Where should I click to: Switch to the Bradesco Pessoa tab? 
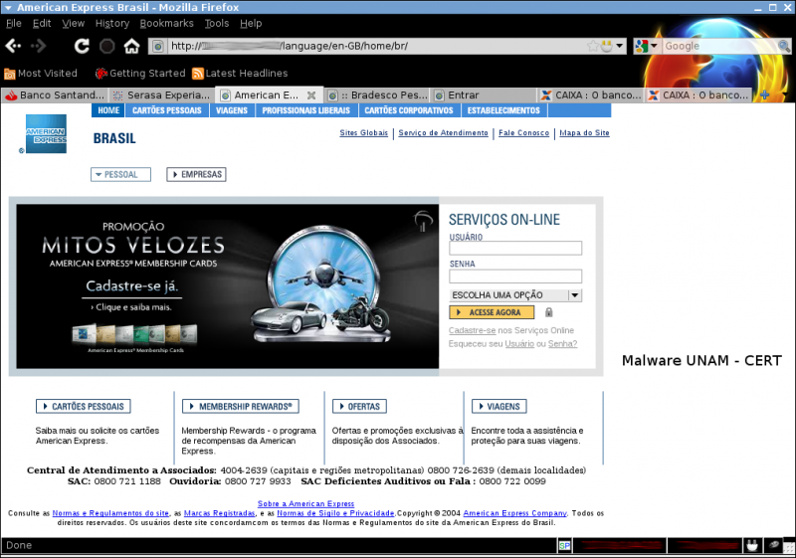coord(378,94)
